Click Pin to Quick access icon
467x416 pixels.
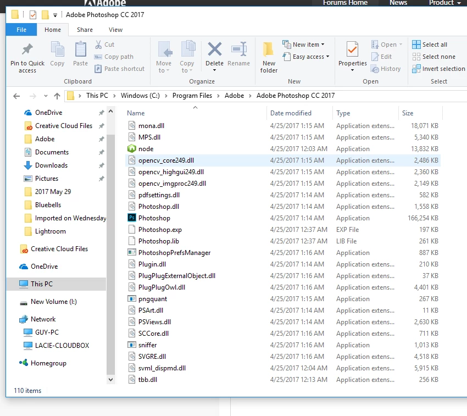coord(27,49)
